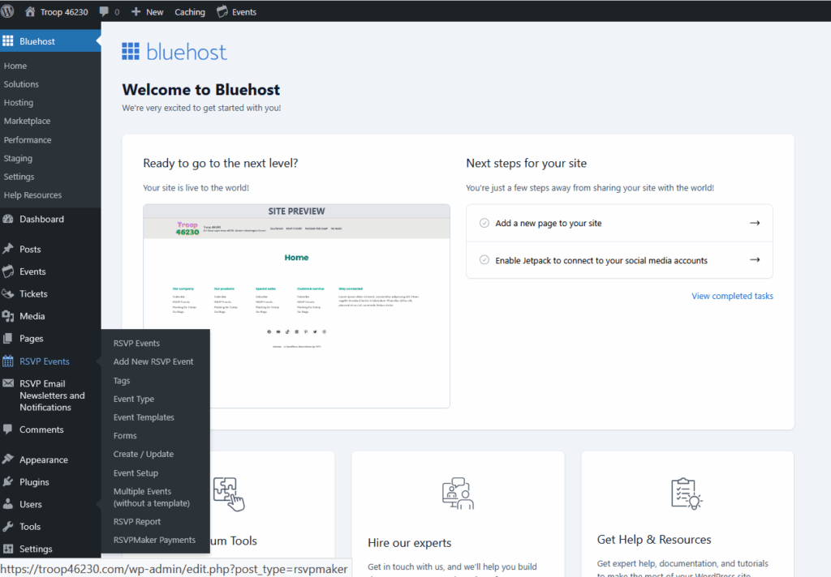Click the puzzle piece Tools card icon
This screenshot has height=577, width=831.
click(229, 494)
